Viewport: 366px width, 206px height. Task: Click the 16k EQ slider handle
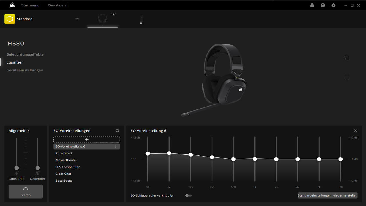click(x=340, y=159)
